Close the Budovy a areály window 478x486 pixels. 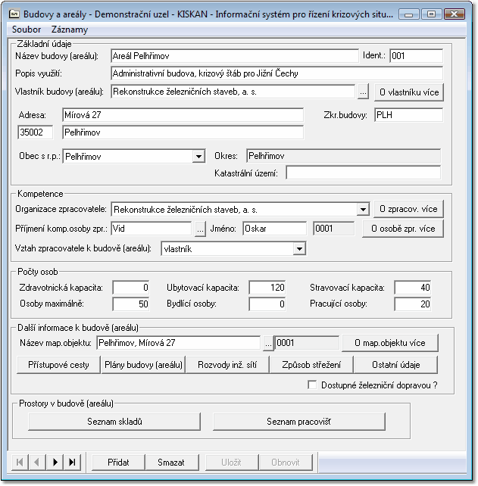454,14
